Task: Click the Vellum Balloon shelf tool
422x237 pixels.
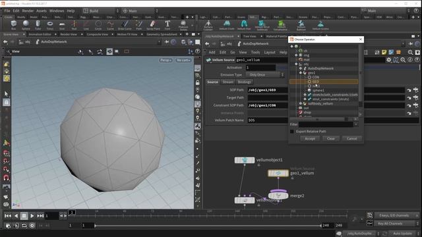Action: (301, 25)
